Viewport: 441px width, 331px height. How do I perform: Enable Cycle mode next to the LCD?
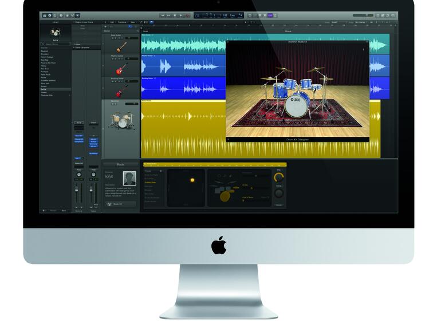(250, 15)
